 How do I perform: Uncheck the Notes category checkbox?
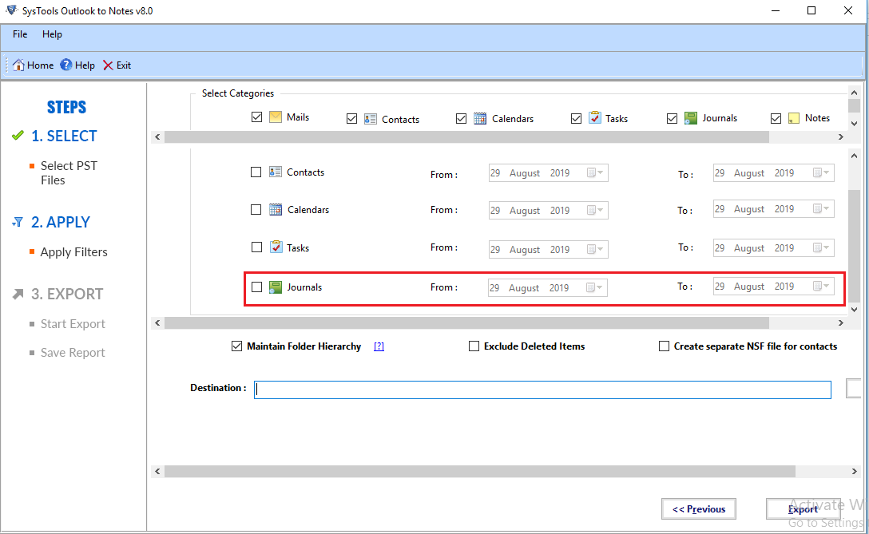click(x=776, y=119)
